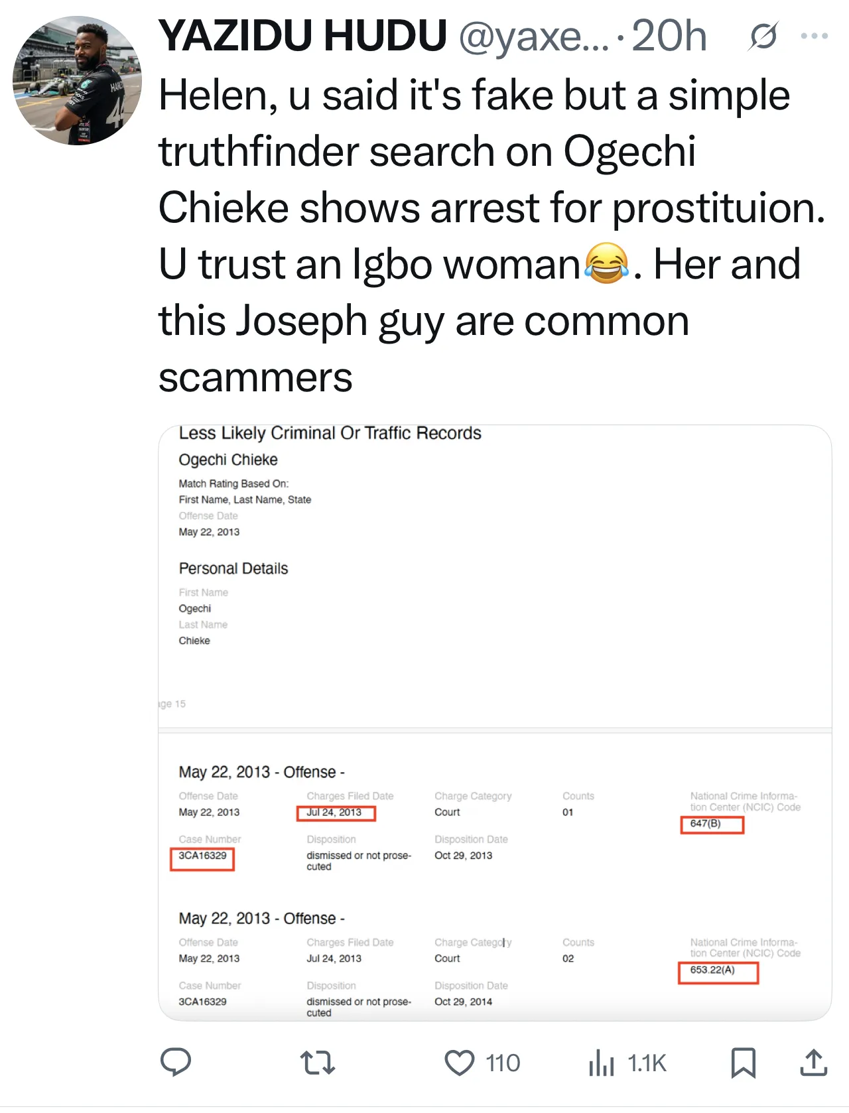Click the 110 likes count
The height and width of the screenshot is (1113, 849).
(x=503, y=1063)
